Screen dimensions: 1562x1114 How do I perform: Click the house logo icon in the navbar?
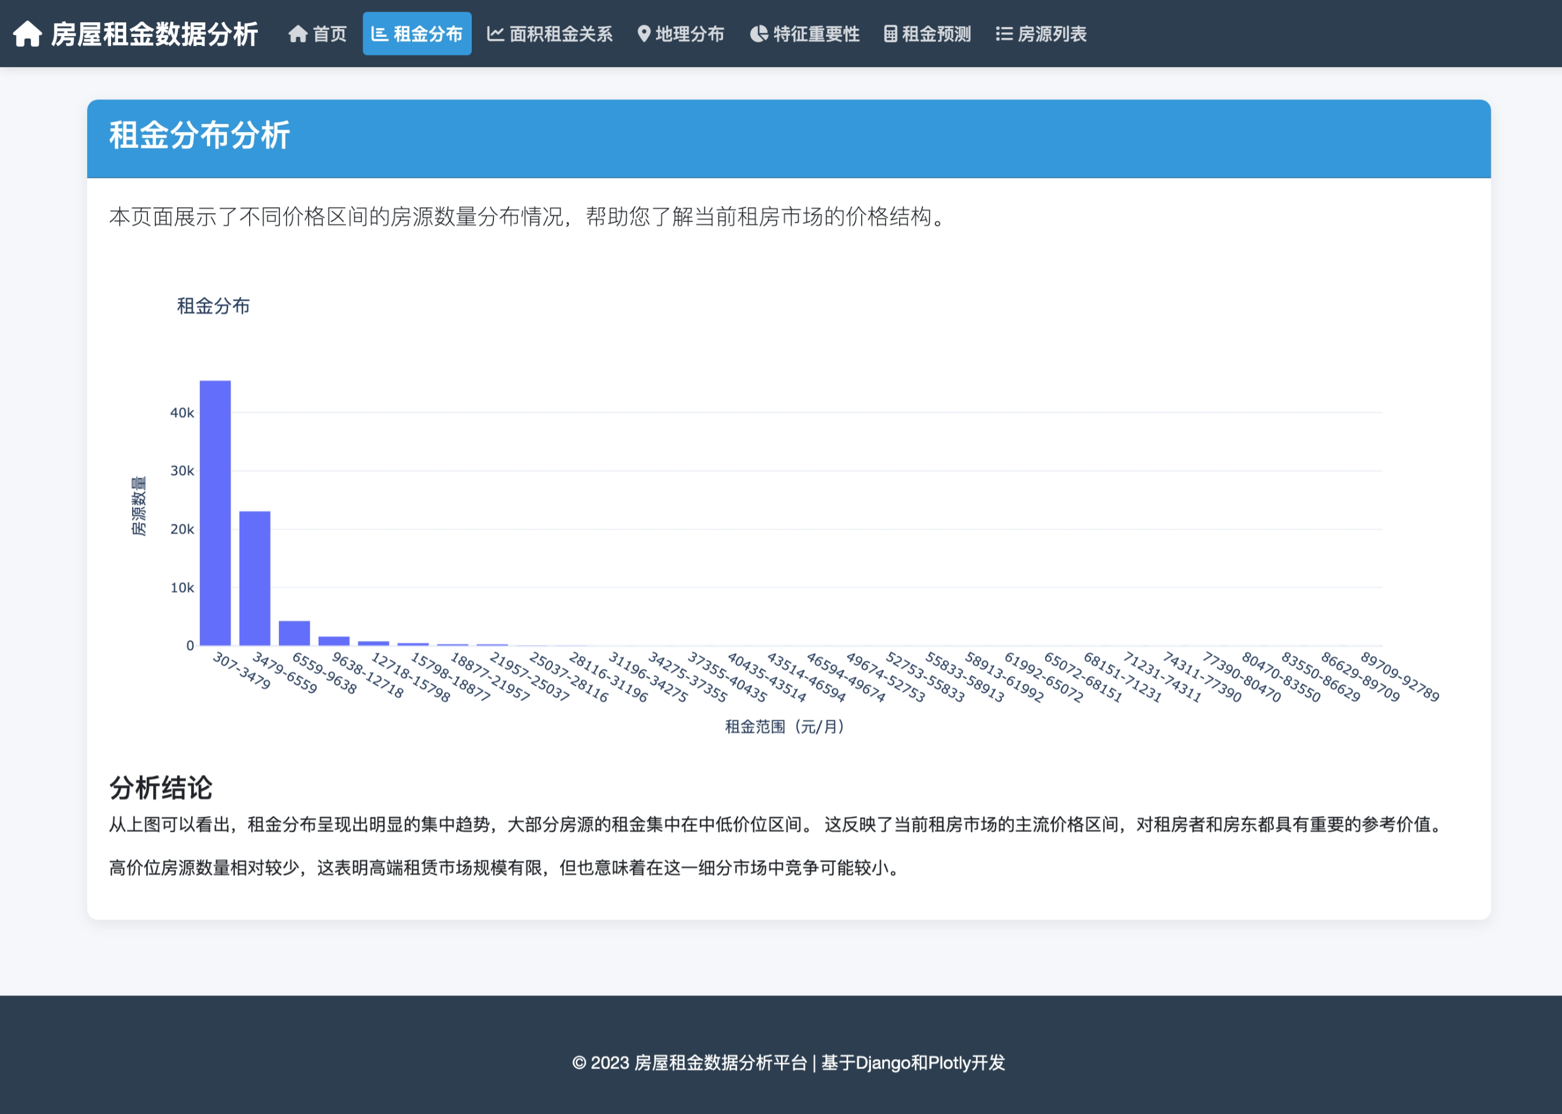[27, 34]
